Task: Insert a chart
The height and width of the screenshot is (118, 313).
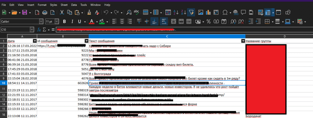Action: pyautogui.click(x=208, y=12)
